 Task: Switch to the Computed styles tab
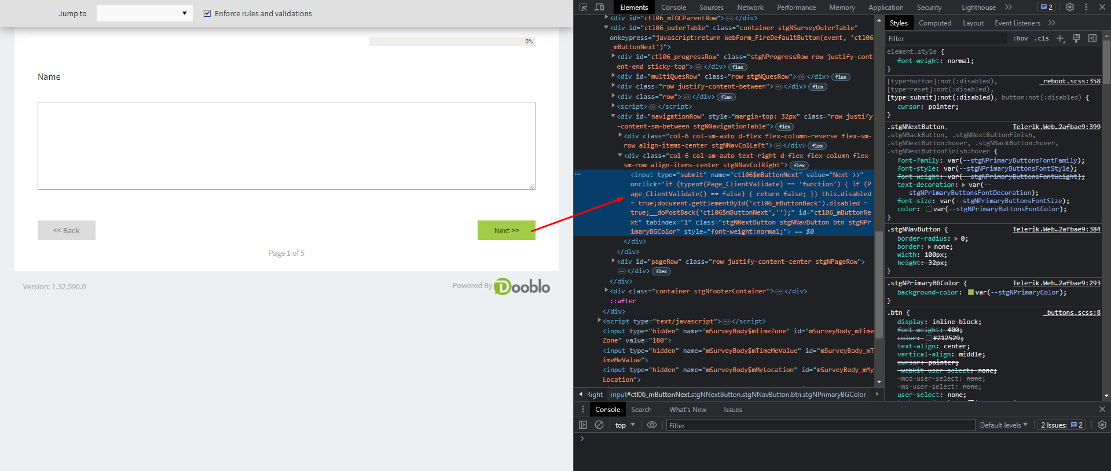935,23
